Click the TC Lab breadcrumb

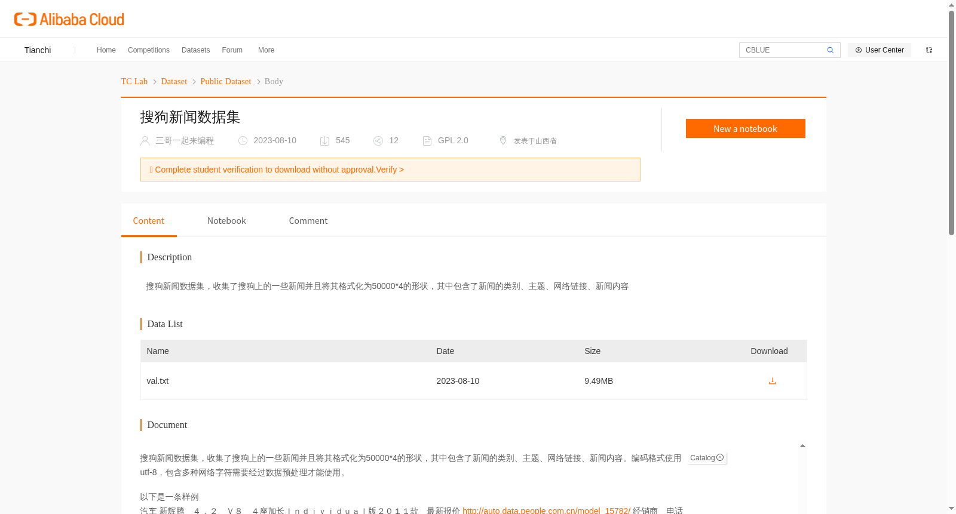click(x=134, y=81)
